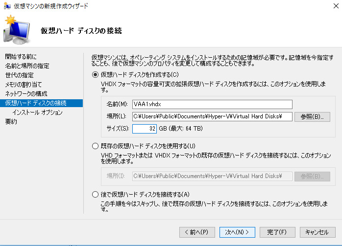Click the サイズ(S): label

pyautogui.click(x=118, y=129)
